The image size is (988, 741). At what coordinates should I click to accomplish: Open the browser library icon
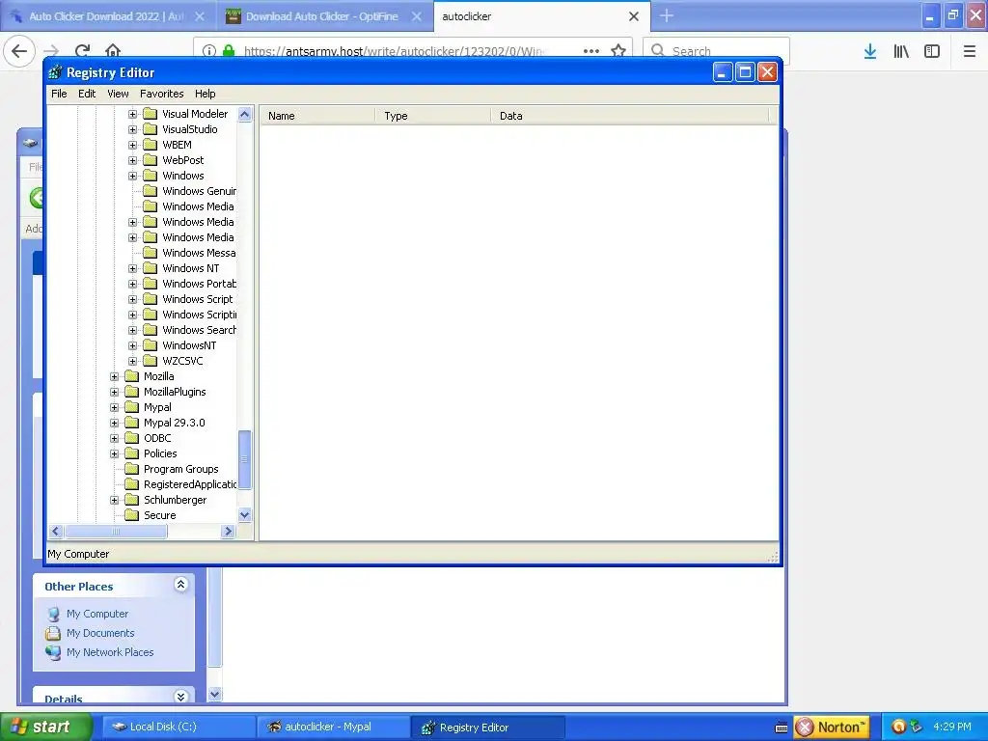click(x=901, y=51)
